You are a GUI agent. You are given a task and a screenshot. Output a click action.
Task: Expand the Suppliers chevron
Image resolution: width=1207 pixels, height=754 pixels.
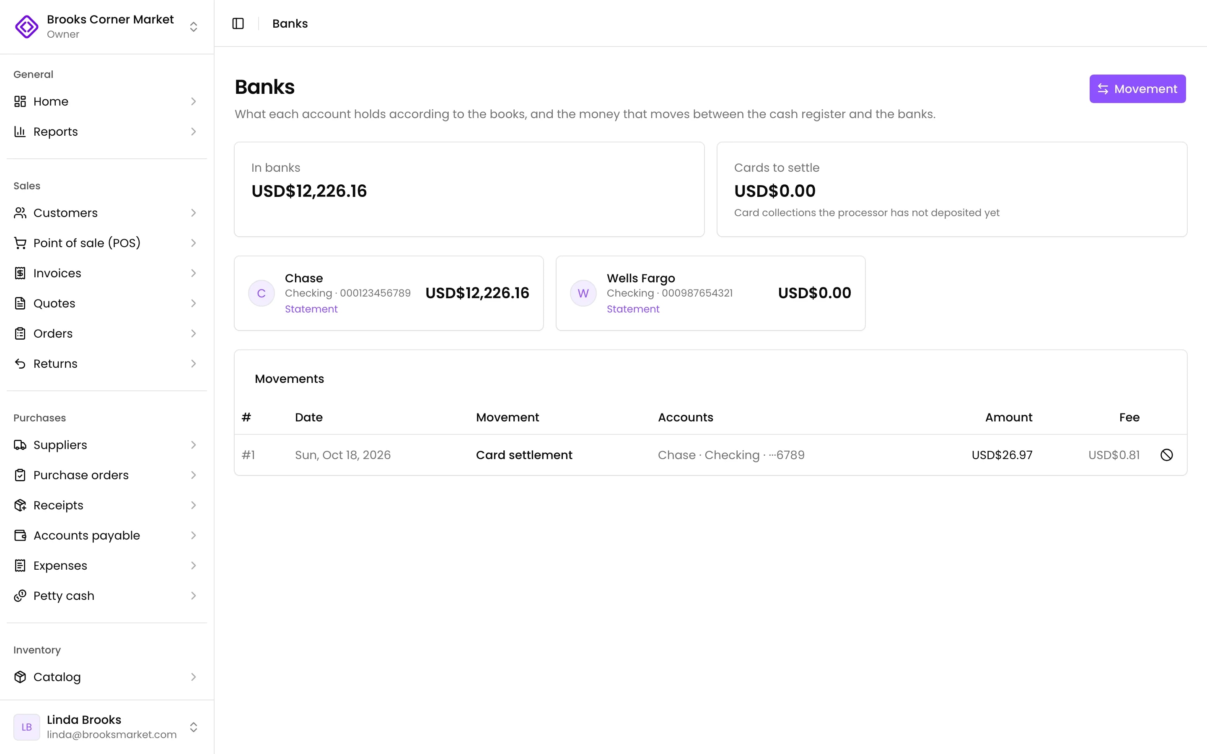pyautogui.click(x=194, y=445)
